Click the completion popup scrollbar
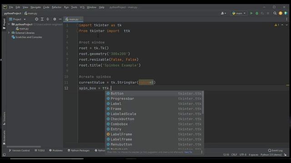Image resolution: width=291 pixels, height=163 pixels. click(x=203, y=103)
